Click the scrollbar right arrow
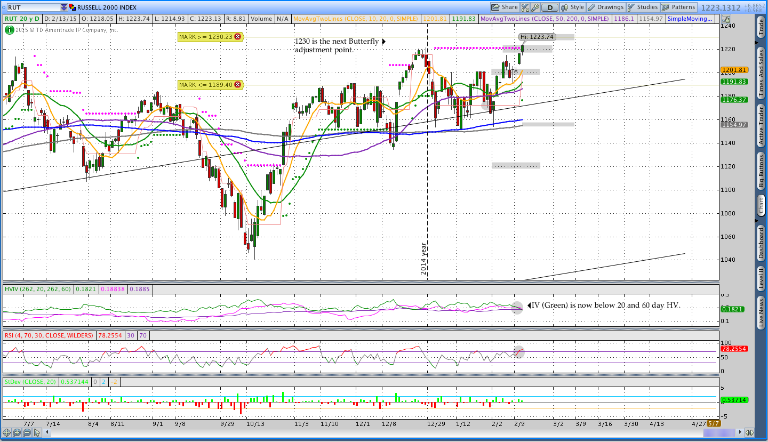 click(739, 432)
